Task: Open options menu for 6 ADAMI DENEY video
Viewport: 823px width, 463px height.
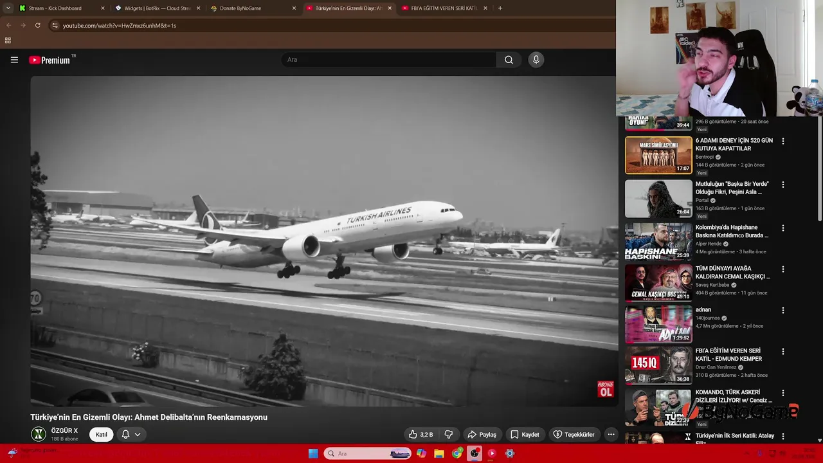Action: coord(782,141)
